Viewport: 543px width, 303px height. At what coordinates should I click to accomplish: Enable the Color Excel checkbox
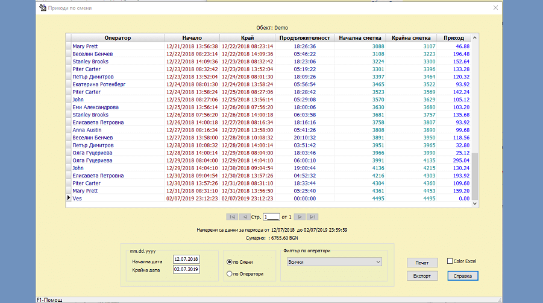click(x=450, y=261)
